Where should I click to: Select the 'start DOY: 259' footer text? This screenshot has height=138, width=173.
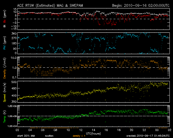(x=26, y=136)
